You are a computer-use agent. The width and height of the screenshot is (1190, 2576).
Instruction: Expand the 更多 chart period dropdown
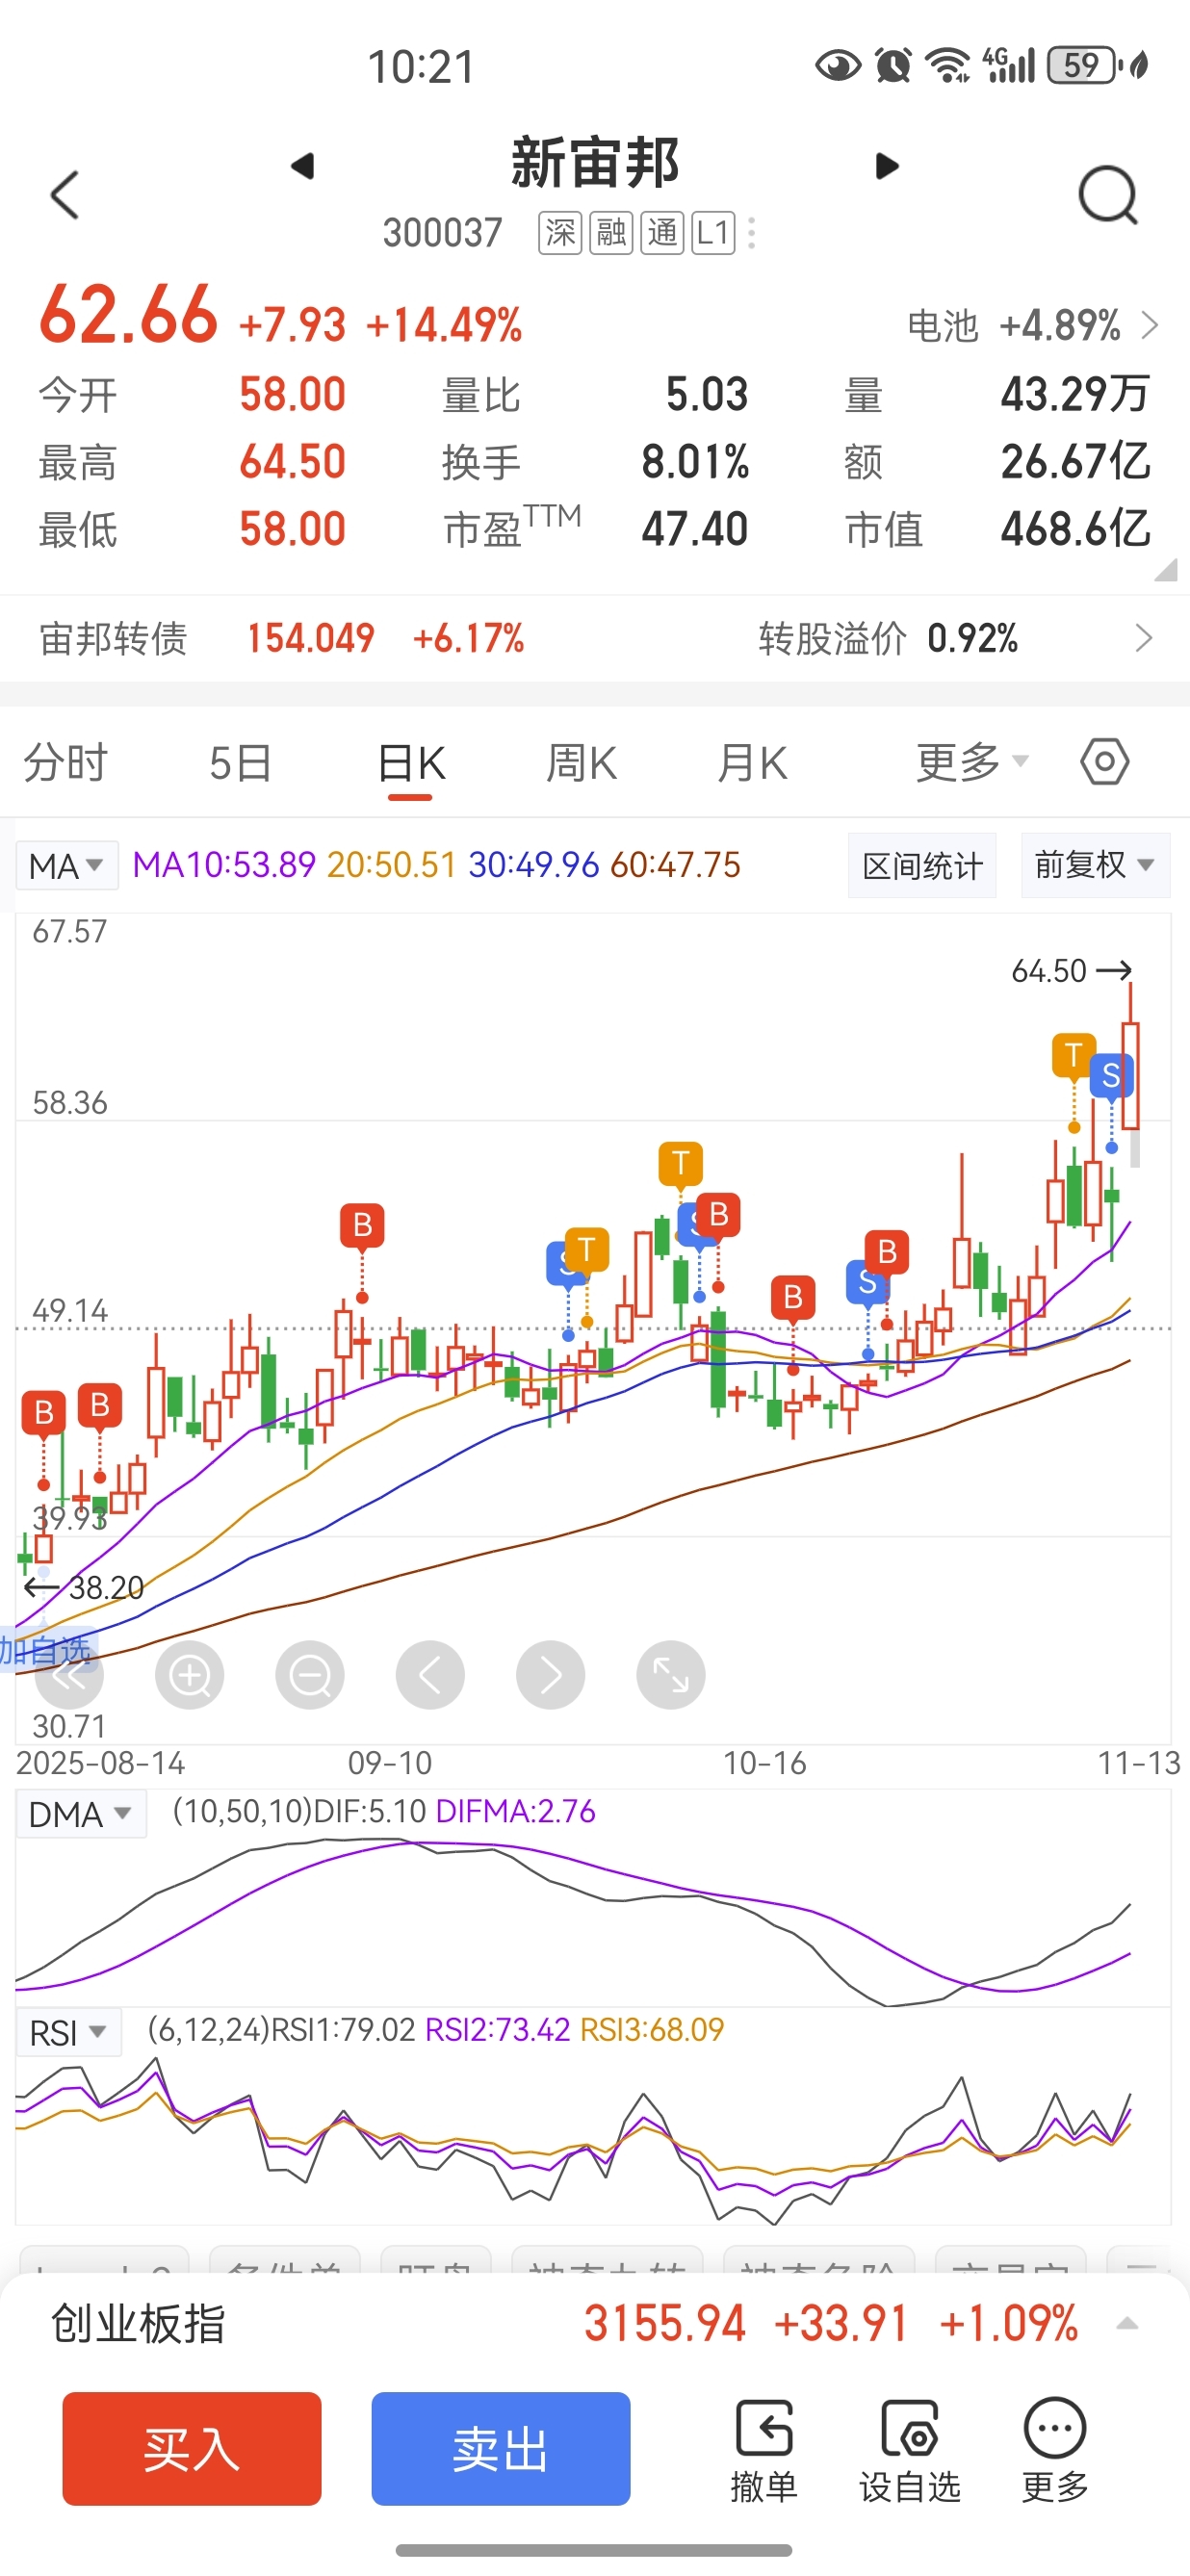(972, 762)
